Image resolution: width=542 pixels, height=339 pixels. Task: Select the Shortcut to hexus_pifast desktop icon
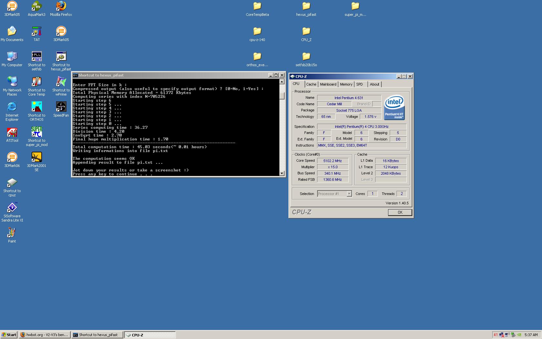point(61,61)
